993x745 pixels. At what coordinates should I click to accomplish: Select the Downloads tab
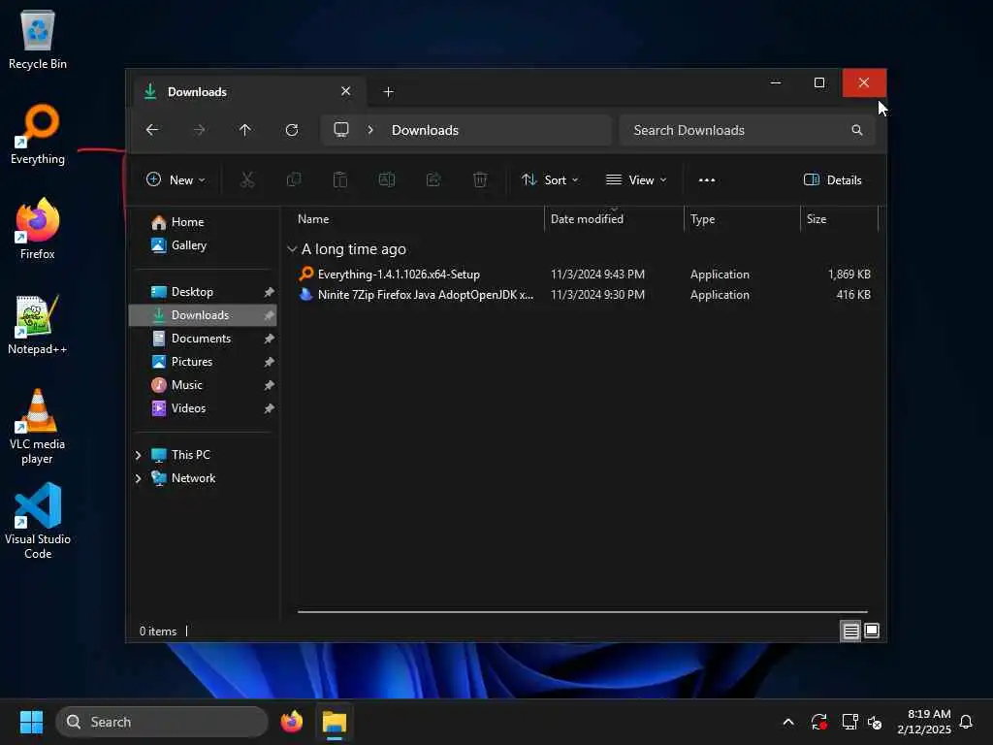click(x=249, y=92)
